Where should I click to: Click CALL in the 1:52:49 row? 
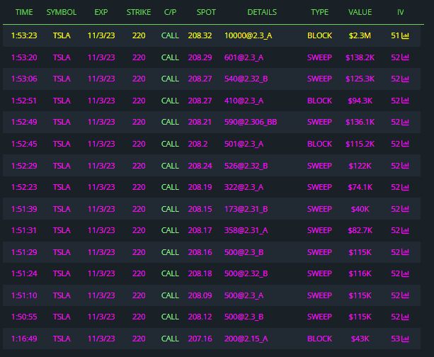click(x=170, y=122)
